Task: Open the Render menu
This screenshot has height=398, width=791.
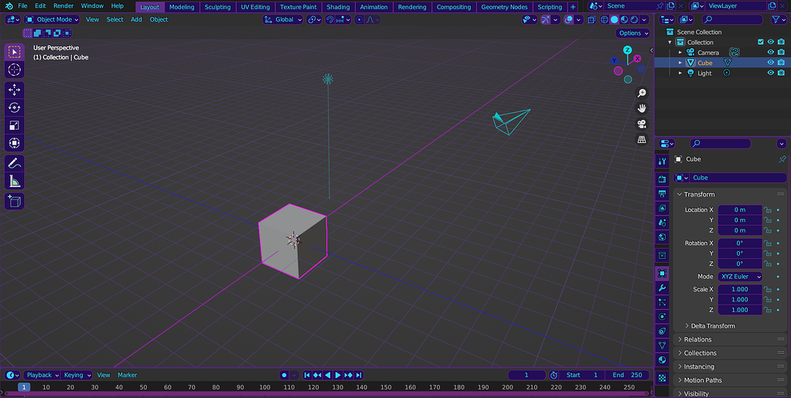Action: coord(63,6)
